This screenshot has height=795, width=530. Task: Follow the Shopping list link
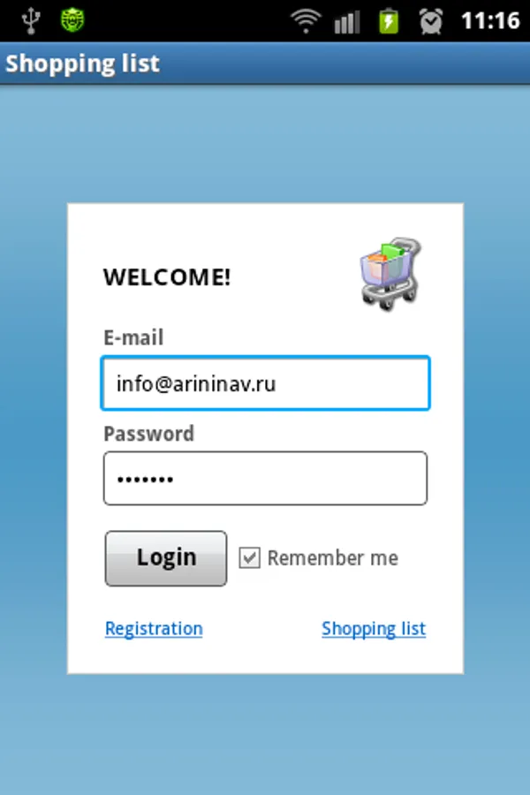(374, 629)
